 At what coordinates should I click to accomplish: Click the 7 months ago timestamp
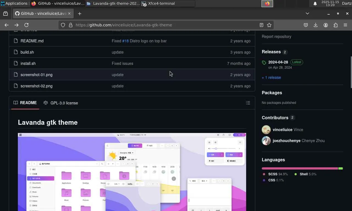click(239, 63)
